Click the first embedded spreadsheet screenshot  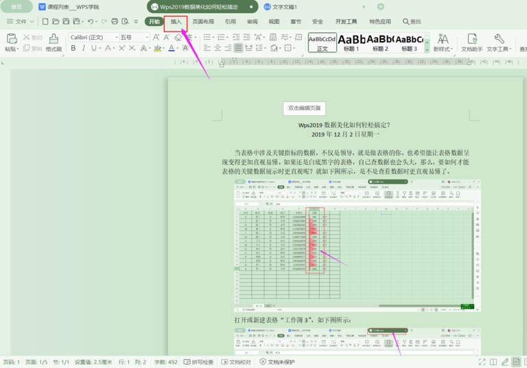(358, 246)
